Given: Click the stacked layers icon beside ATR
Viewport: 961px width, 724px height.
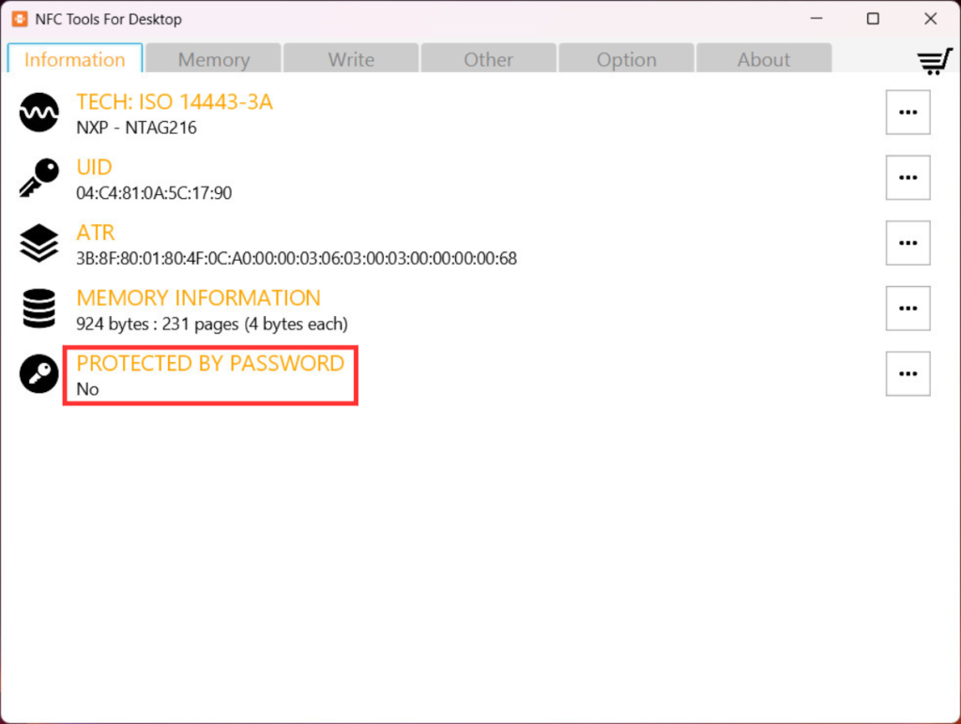Looking at the screenshot, I should click(38, 244).
